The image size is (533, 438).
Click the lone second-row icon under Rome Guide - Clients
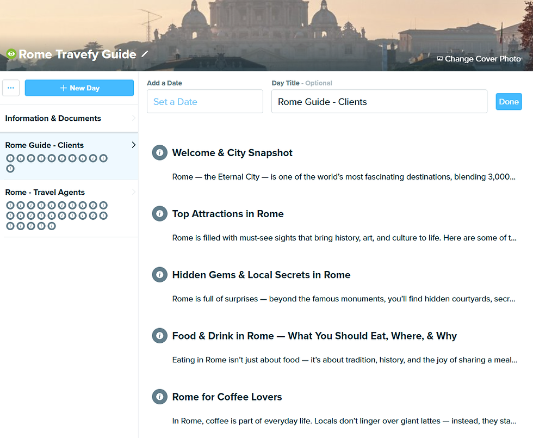[10, 168]
